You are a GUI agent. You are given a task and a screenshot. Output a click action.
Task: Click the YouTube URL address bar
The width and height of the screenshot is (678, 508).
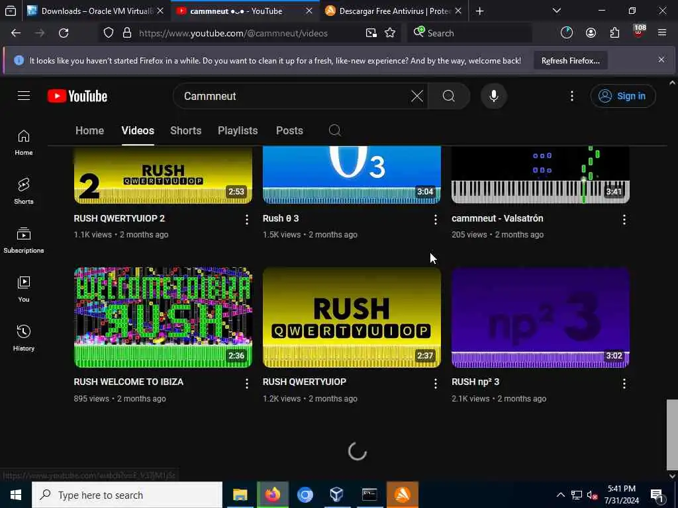(233, 33)
